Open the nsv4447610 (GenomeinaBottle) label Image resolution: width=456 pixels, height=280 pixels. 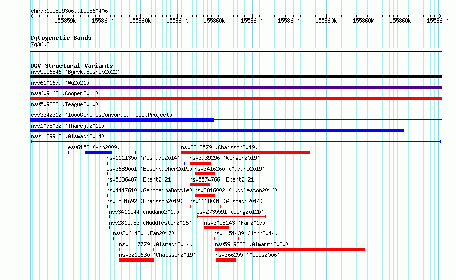[149, 190]
